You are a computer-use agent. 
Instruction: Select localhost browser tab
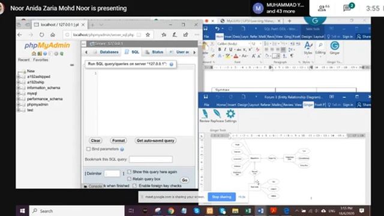tap(59, 25)
